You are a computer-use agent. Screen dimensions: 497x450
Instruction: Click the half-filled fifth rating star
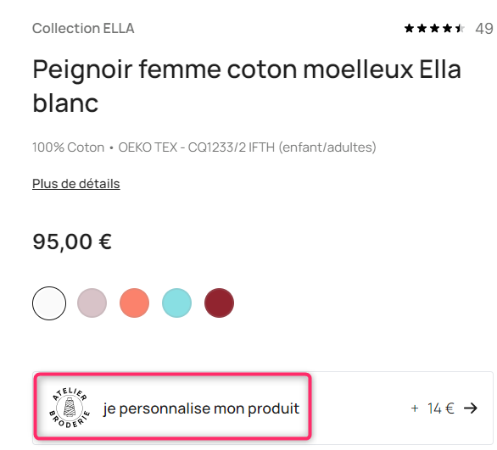[460, 29]
